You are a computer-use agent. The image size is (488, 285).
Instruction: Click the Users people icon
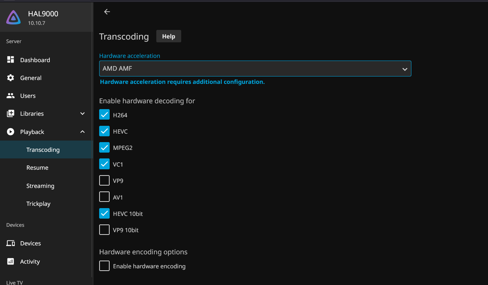coord(10,96)
